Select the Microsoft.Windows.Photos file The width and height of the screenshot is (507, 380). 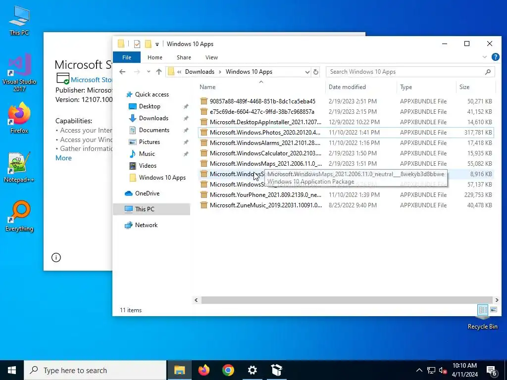[346, 132]
